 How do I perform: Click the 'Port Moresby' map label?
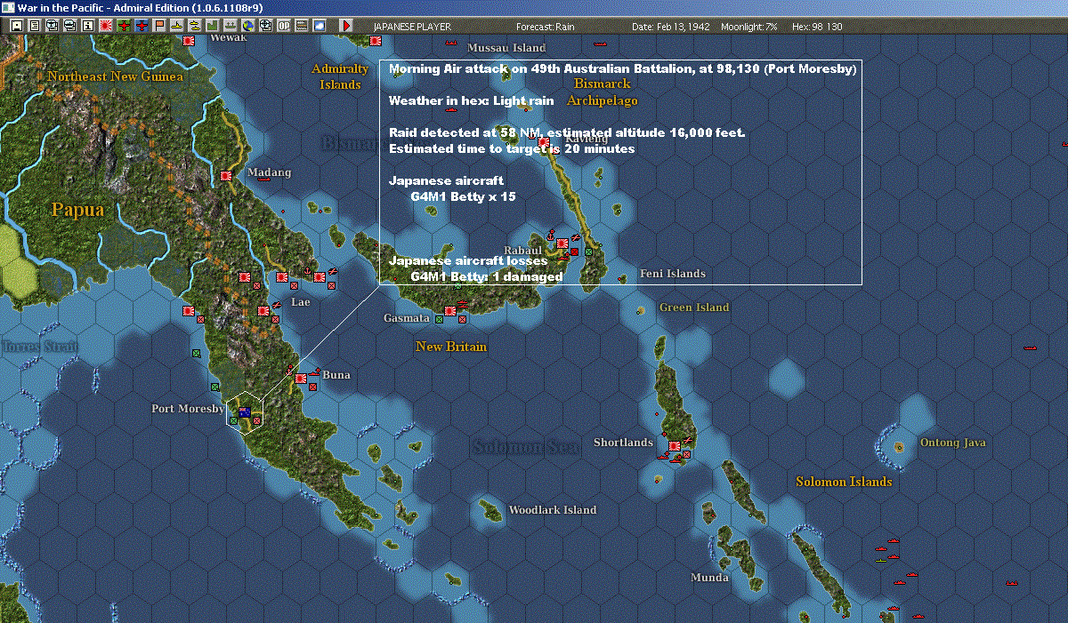pyautogui.click(x=188, y=409)
